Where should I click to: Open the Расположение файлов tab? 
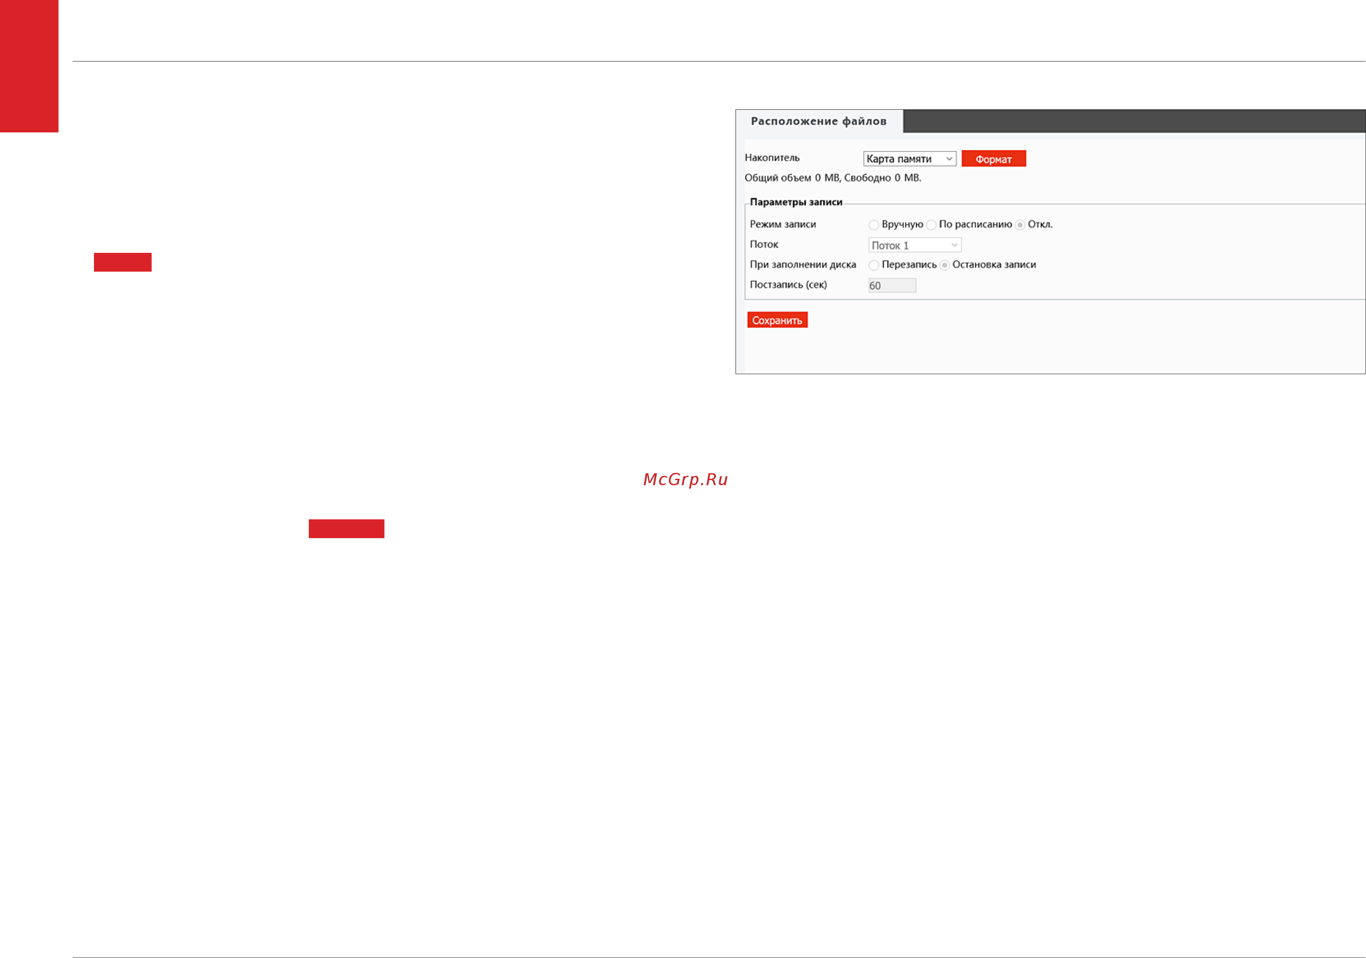click(x=819, y=121)
